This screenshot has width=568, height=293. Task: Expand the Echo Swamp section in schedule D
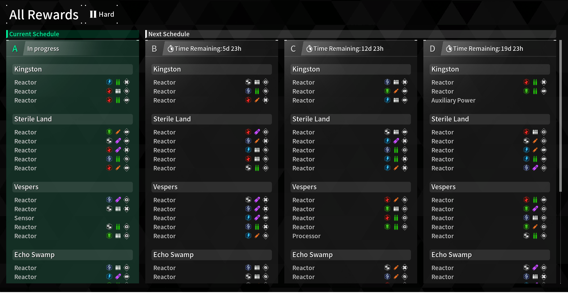[x=489, y=255]
